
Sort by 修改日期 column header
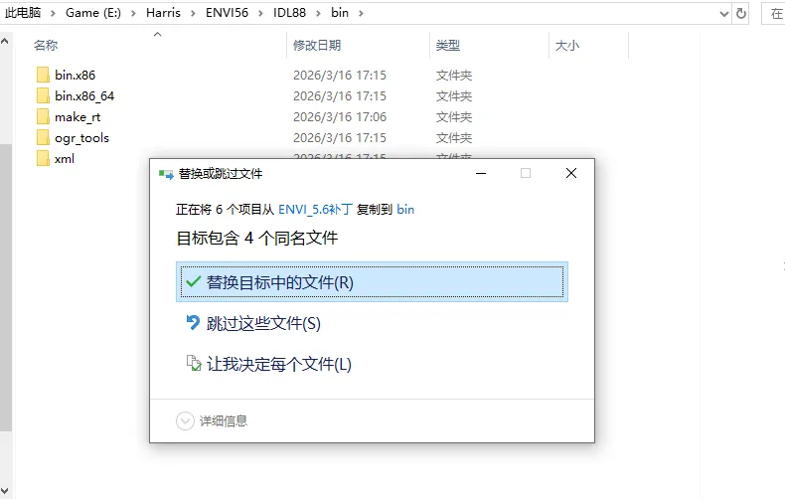click(317, 46)
